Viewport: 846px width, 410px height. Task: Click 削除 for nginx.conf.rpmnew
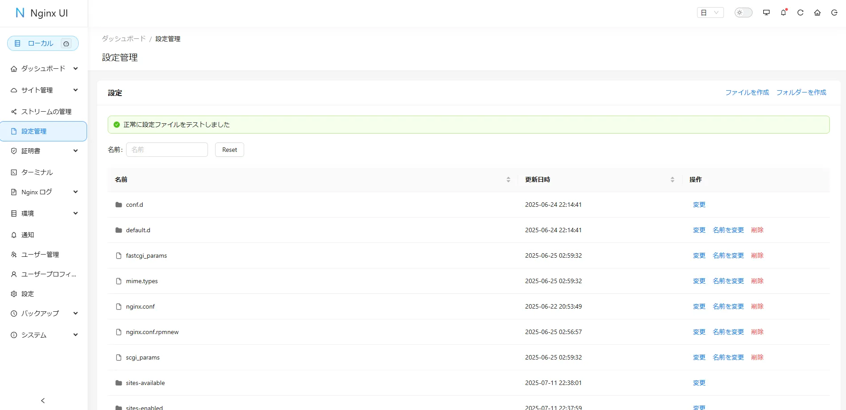tap(757, 332)
